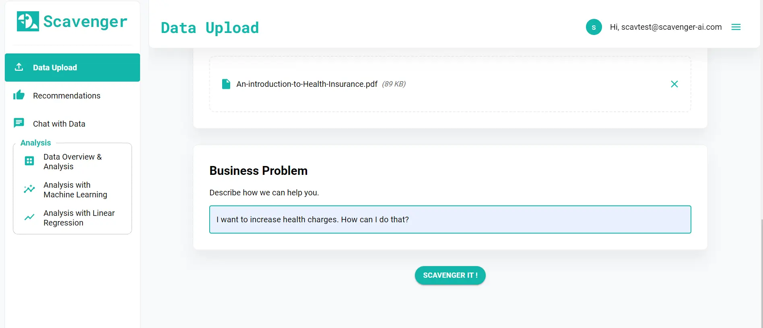
Task: Click An-introduction-to-Health-Insurance.pdf file name
Action: (x=307, y=84)
